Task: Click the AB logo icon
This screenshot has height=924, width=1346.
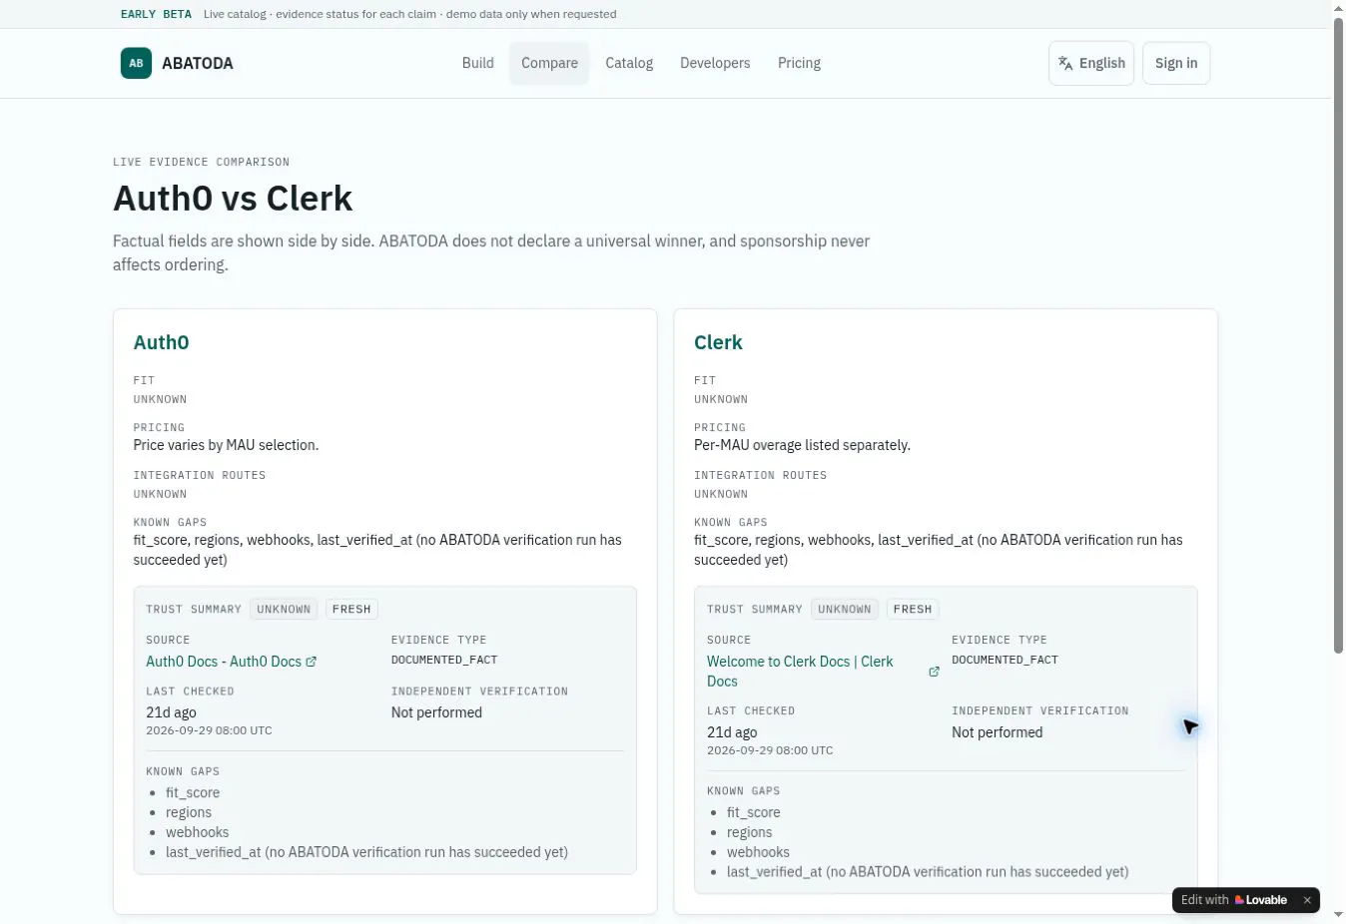Action: 136,63
